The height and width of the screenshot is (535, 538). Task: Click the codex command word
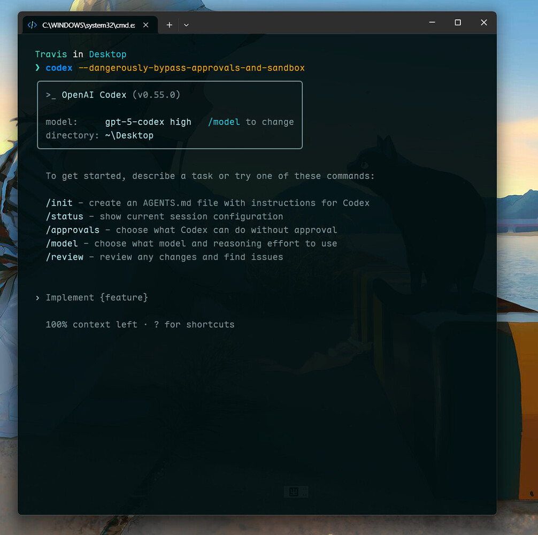coord(59,68)
